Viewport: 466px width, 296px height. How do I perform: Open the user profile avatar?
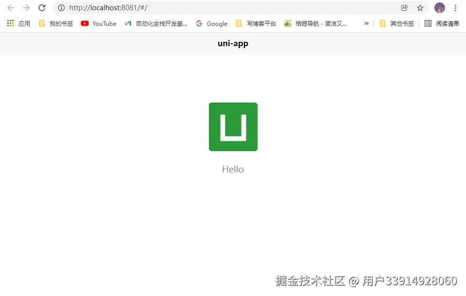[440, 8]
